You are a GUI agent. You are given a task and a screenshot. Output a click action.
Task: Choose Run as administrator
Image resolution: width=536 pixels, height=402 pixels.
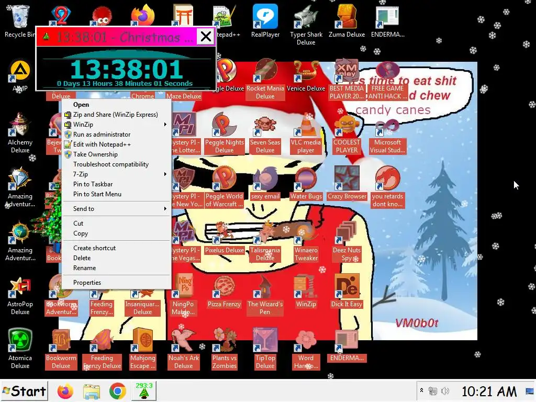117,135
